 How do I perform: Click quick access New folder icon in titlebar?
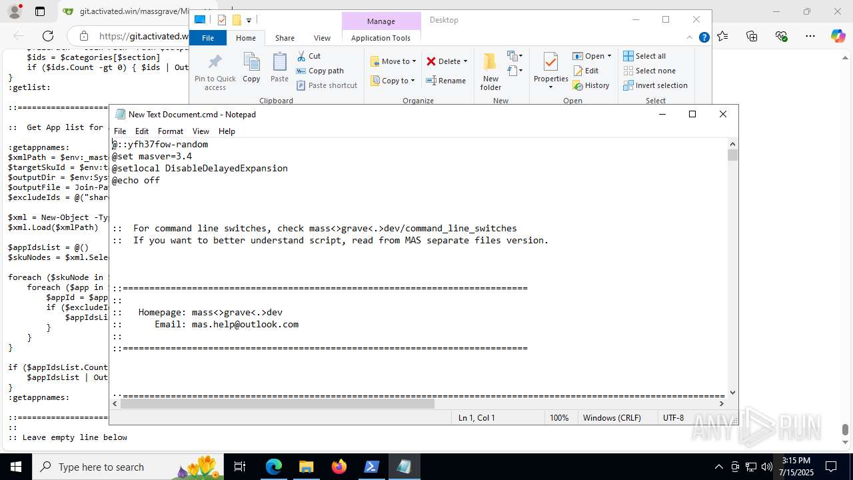tap(236, 20)
